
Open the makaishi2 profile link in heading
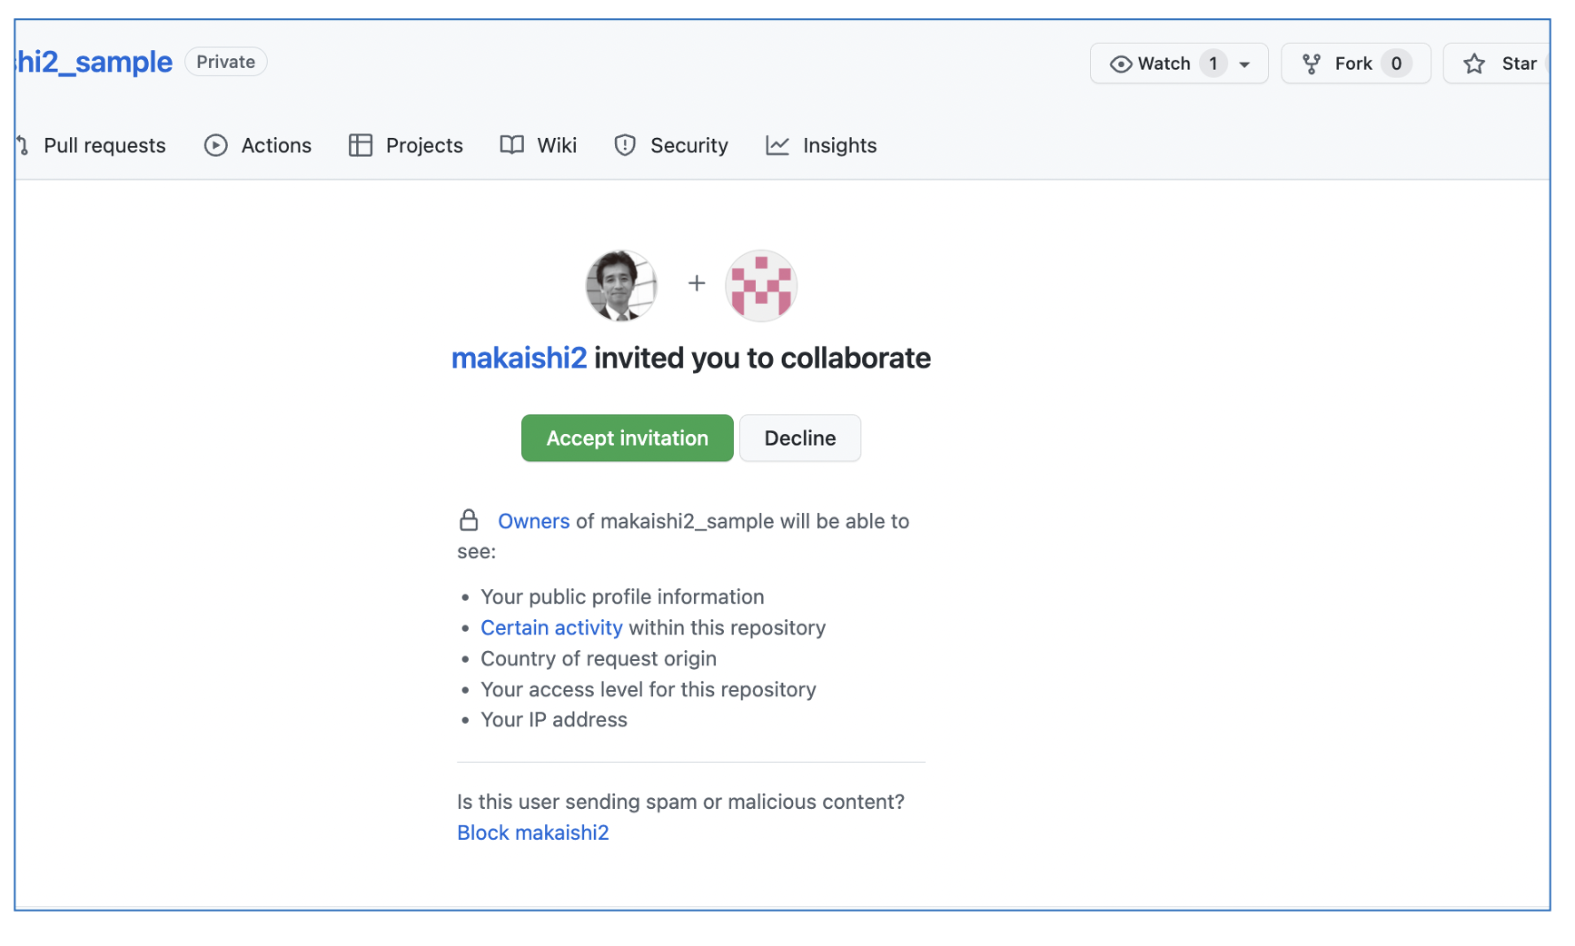click(x=520, y=359)
